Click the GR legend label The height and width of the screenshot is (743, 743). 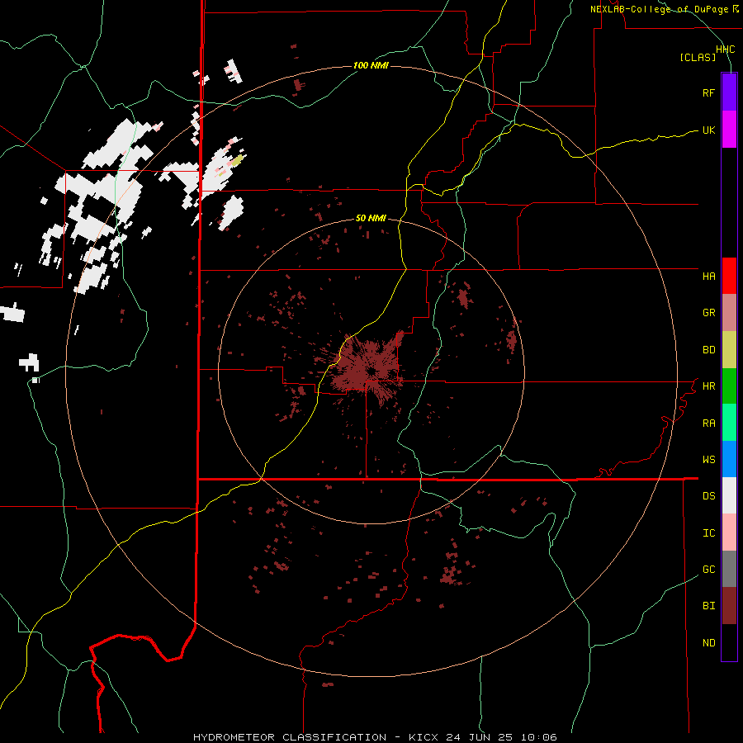pyautogui.click(x=709, y=313)
